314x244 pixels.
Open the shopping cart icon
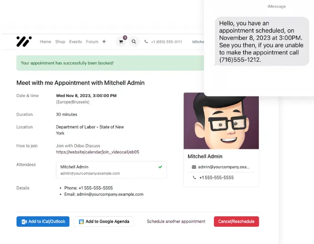click(x=121, y=42)
